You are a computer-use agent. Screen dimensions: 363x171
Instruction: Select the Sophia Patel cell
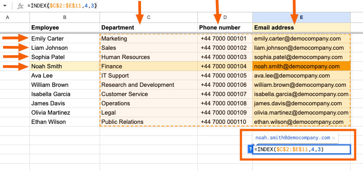coord(65,57)
